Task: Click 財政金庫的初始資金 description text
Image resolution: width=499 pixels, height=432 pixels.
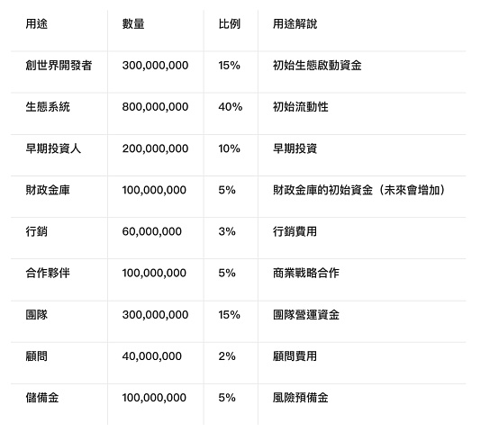Action: [322, 190]
